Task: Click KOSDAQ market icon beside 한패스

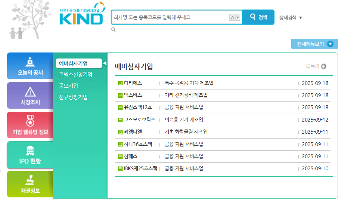Action: pyautogui.click(x=120, y=157)
